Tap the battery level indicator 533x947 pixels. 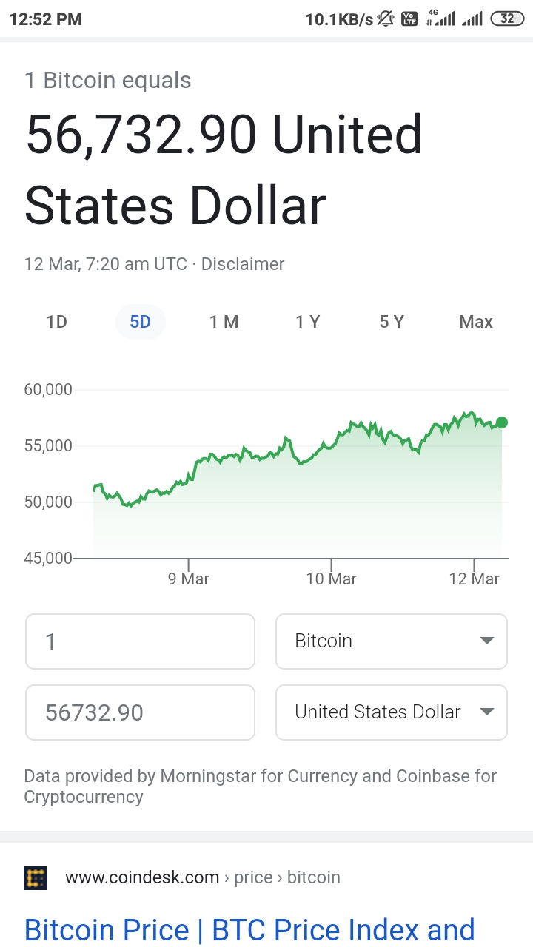[x=507, y=19]
